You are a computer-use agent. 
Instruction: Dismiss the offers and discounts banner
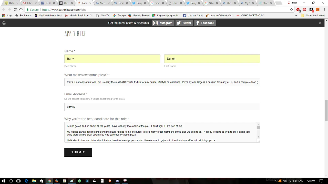point(320,23)
